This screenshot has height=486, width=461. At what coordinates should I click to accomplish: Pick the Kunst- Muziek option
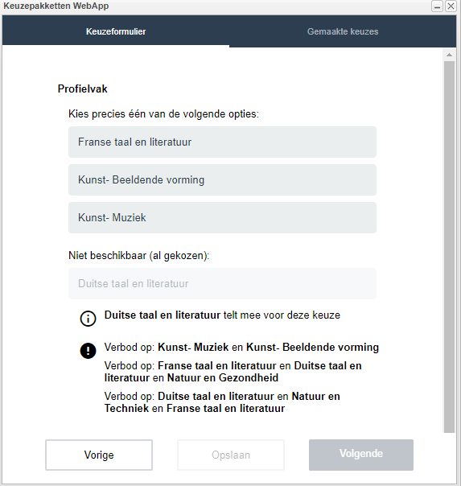coord(222,217)
